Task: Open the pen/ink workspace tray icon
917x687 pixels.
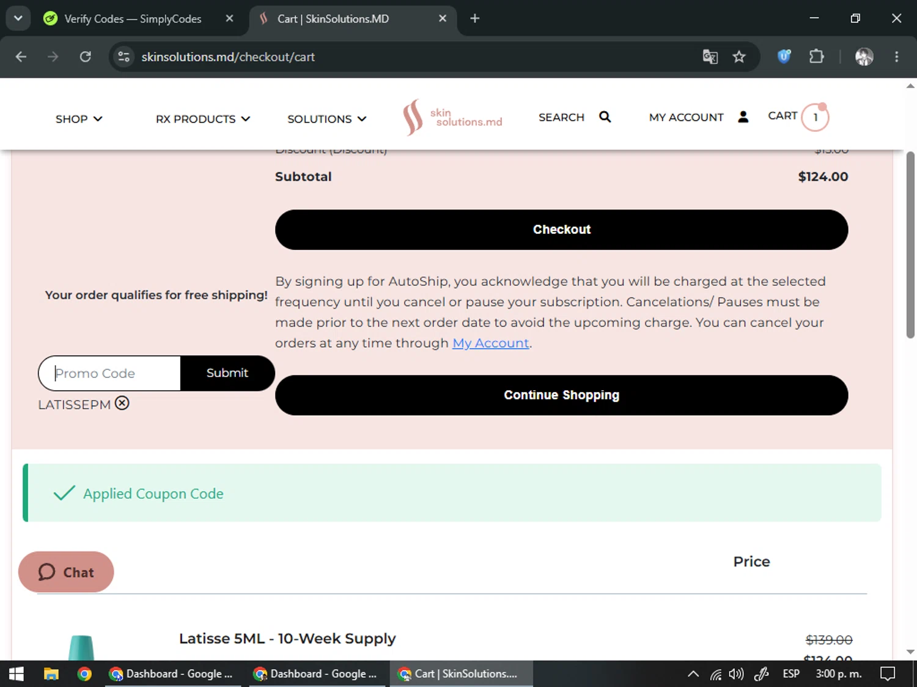Action: [761, 674]
